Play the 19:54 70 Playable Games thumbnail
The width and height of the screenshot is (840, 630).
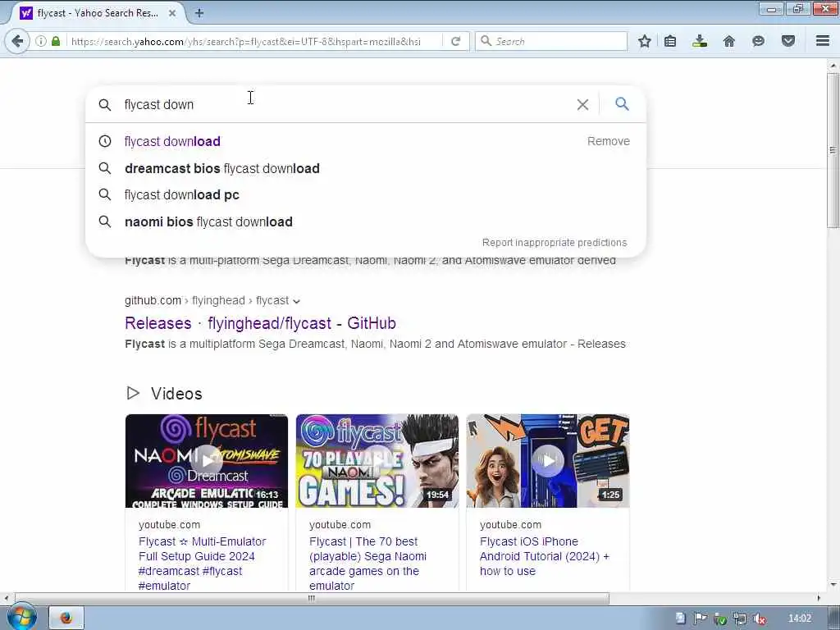pyautogui.click(x=377, y=461)
